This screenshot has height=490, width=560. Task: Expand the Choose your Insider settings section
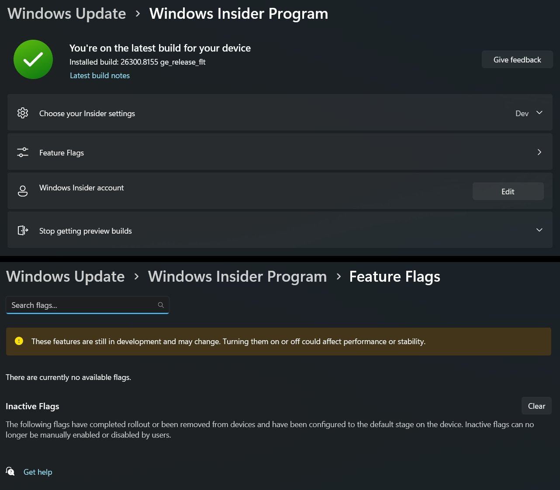(x=539, y=113)
